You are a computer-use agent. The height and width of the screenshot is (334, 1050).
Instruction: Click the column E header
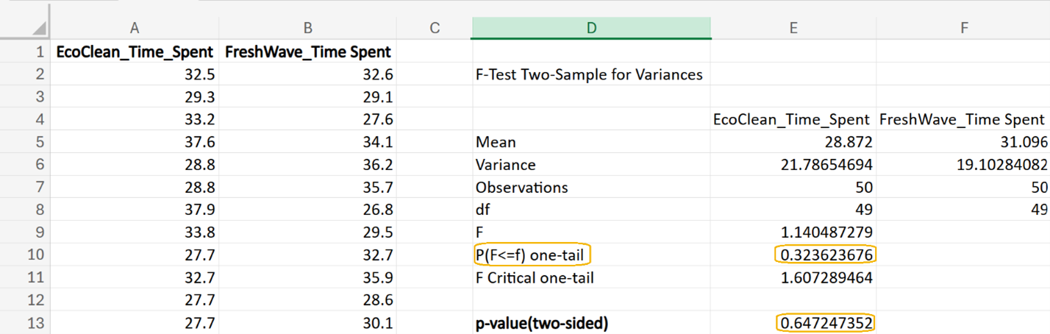(793, 28)
